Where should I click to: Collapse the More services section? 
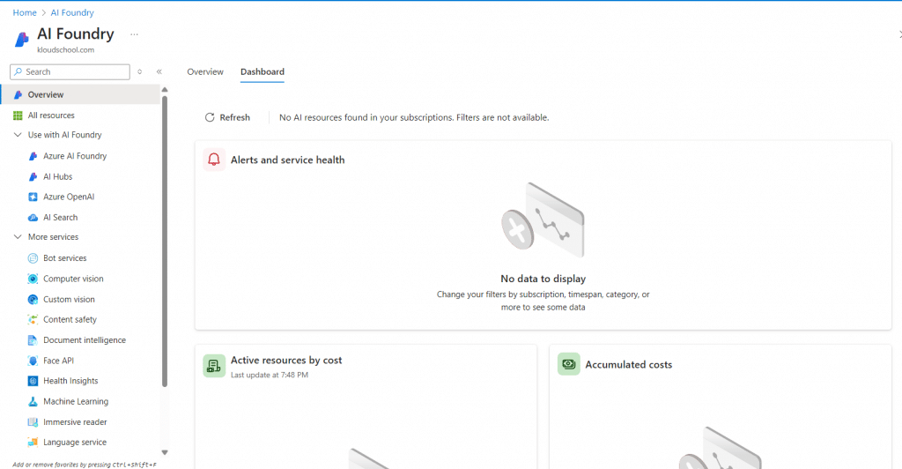pos(18,237)
